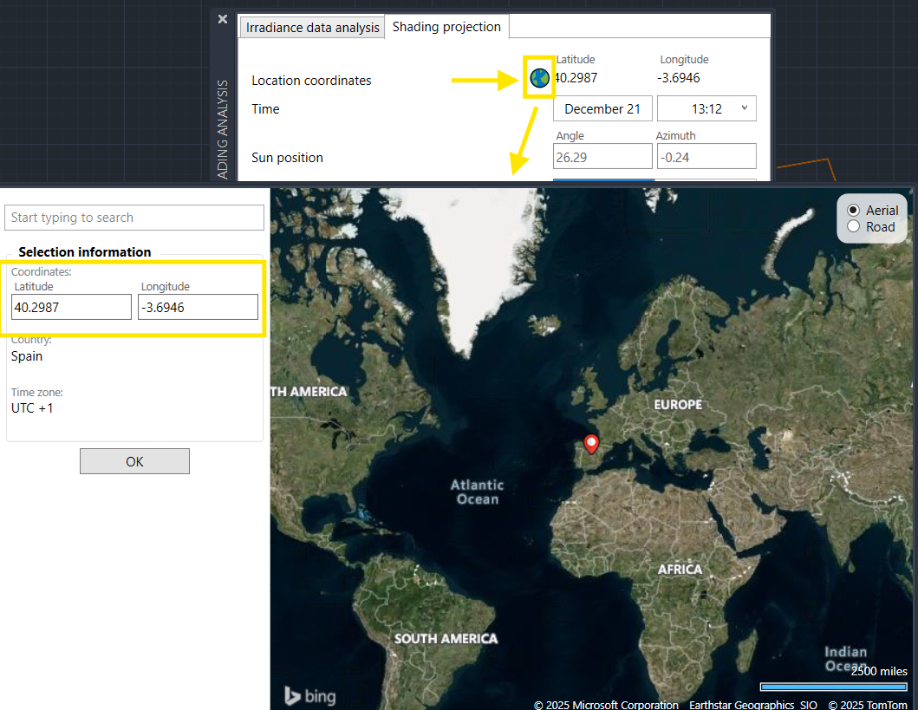Viewport: 918px width, 710px height.
Task: Click the Bing logo on the map
Action: coord(309,695)
